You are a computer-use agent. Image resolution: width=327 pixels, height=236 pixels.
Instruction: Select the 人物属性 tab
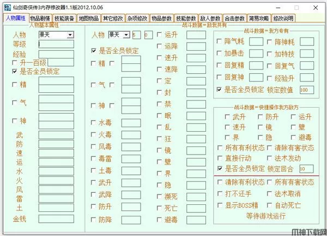coord(16,18)
